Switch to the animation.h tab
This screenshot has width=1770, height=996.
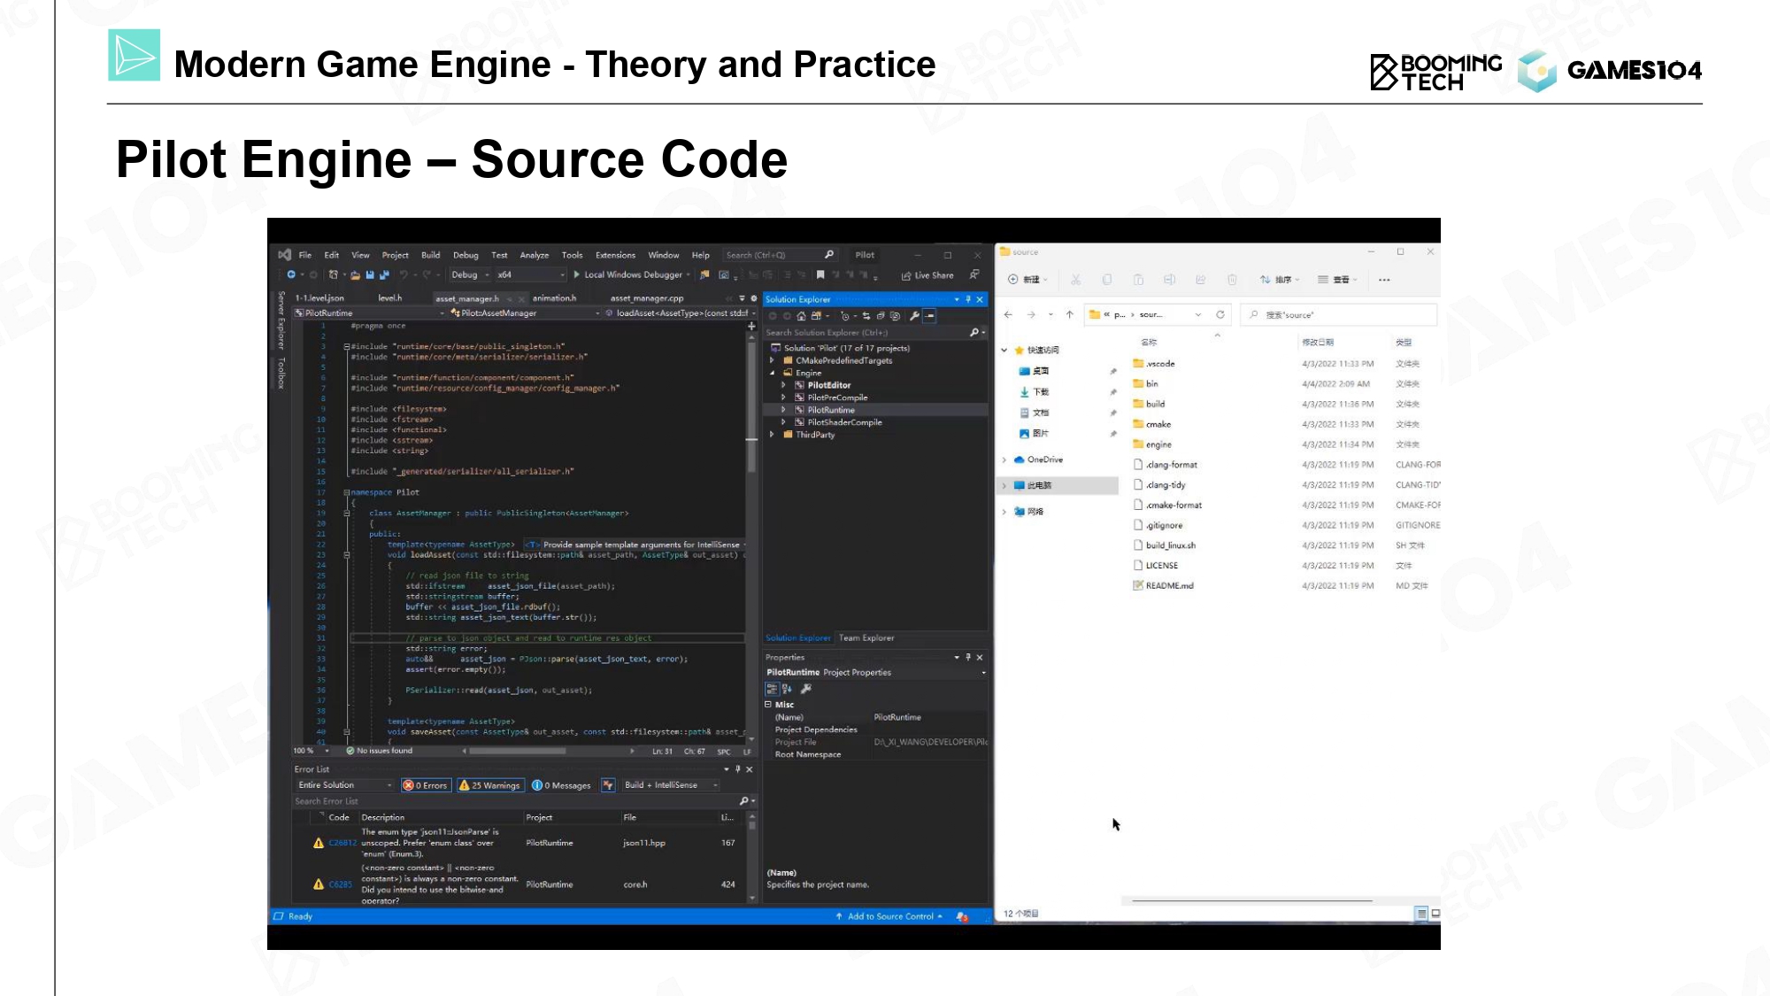pos(554,298)
